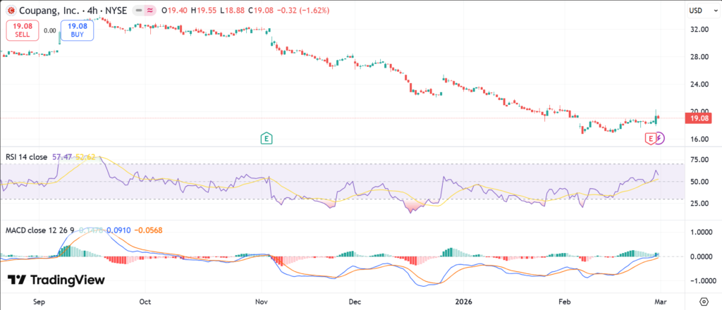722x310 pixels.
Task: Click the pink wavy approximate-data indicator icon
Action: (x=150, y=10)
